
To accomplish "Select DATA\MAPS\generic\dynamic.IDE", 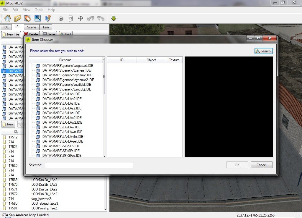I will (x=68, y=75).
